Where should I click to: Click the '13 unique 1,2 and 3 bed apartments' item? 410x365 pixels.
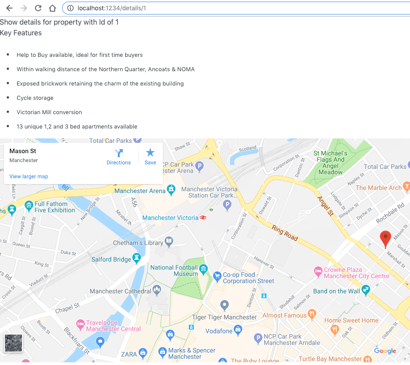pos(77,127)
